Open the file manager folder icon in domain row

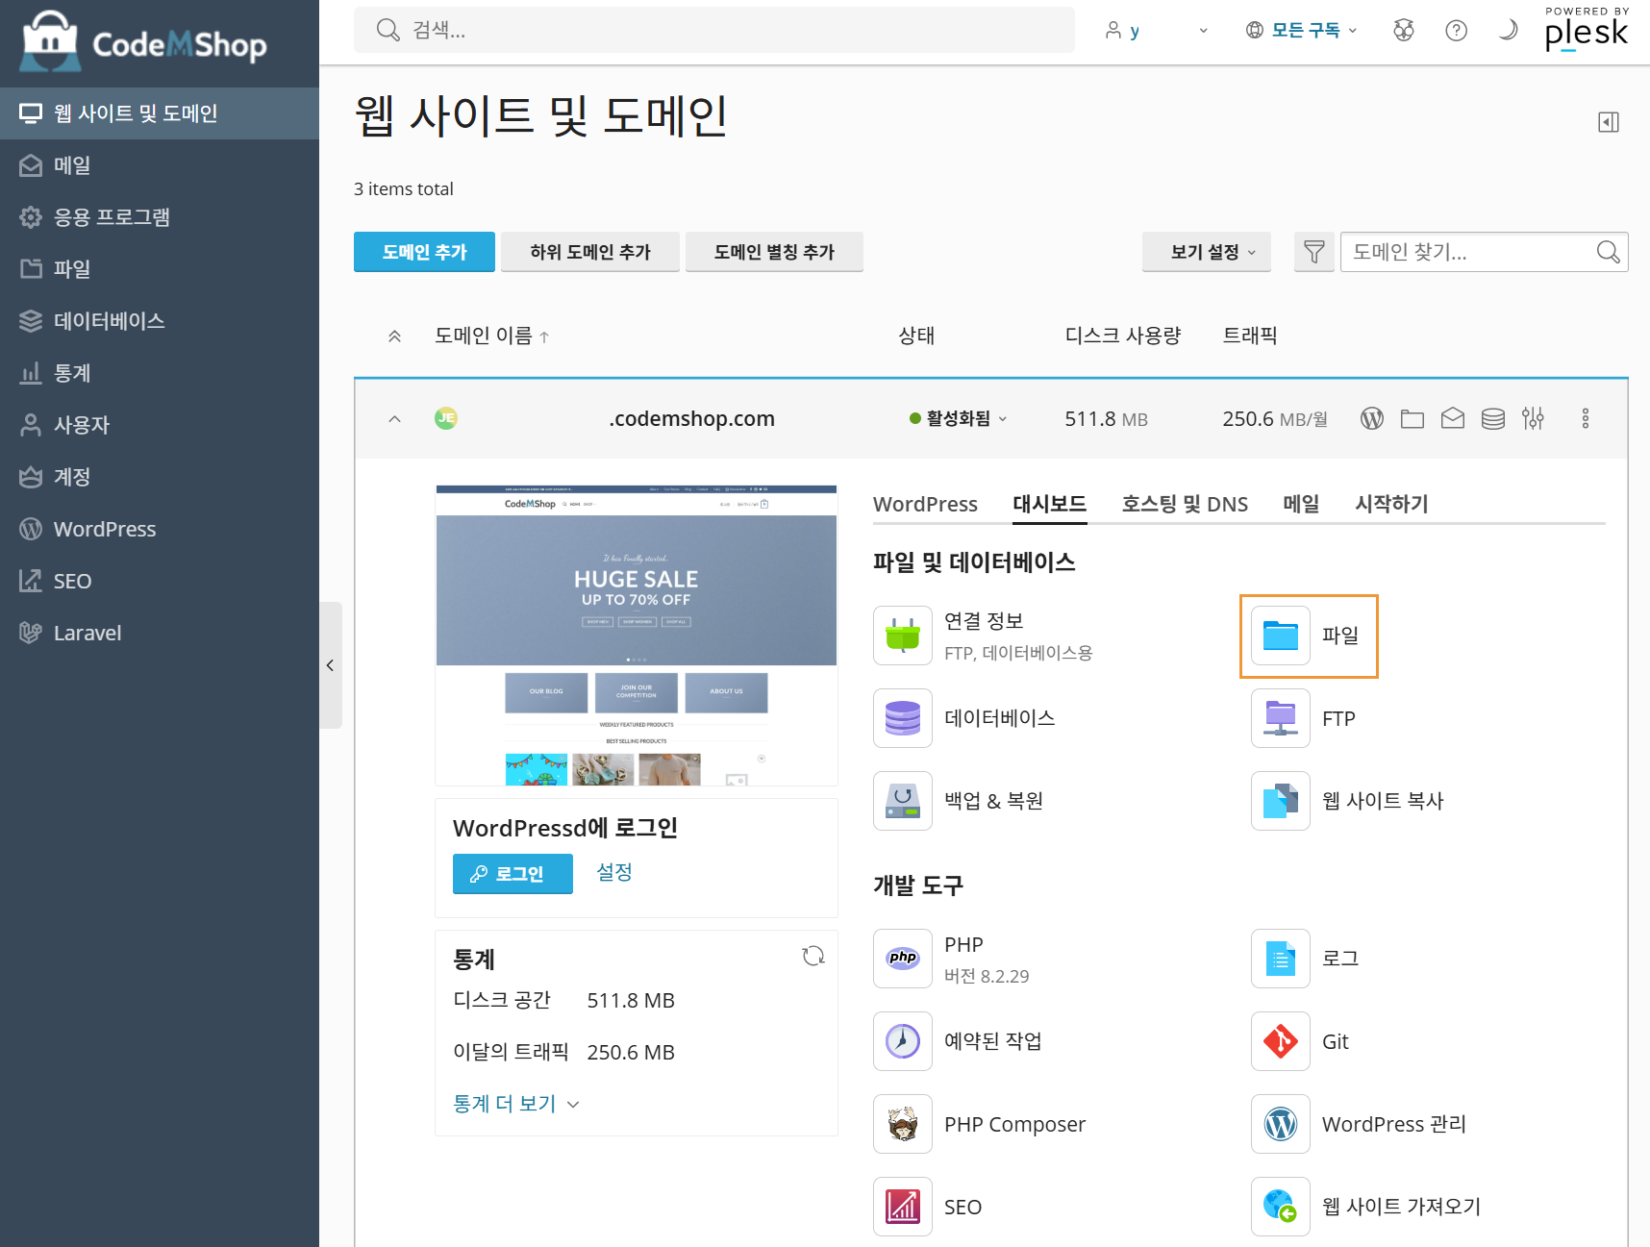(1412, 418)
